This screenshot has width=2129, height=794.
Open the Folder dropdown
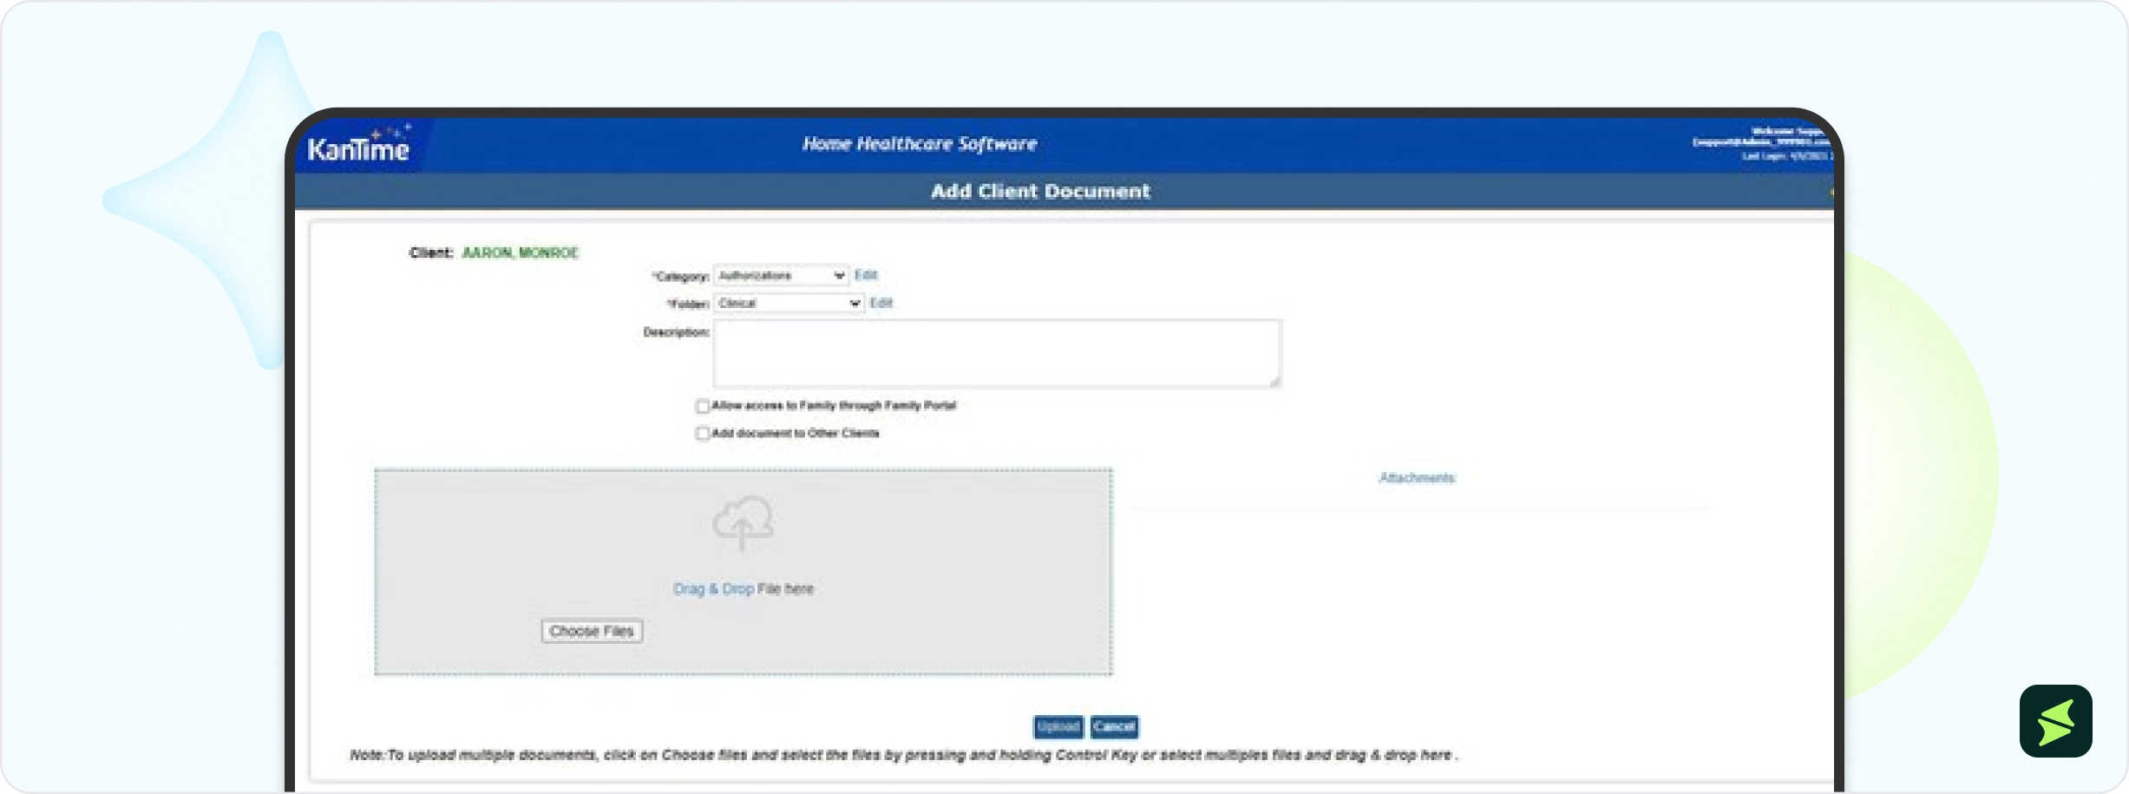tap(788, 303)
